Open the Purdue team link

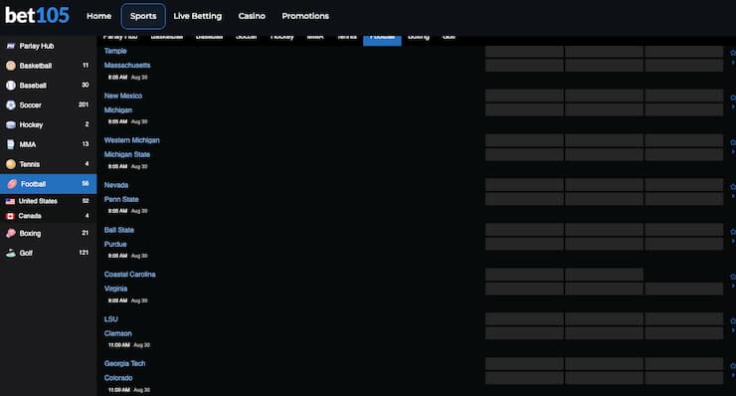tap(115, 245)
